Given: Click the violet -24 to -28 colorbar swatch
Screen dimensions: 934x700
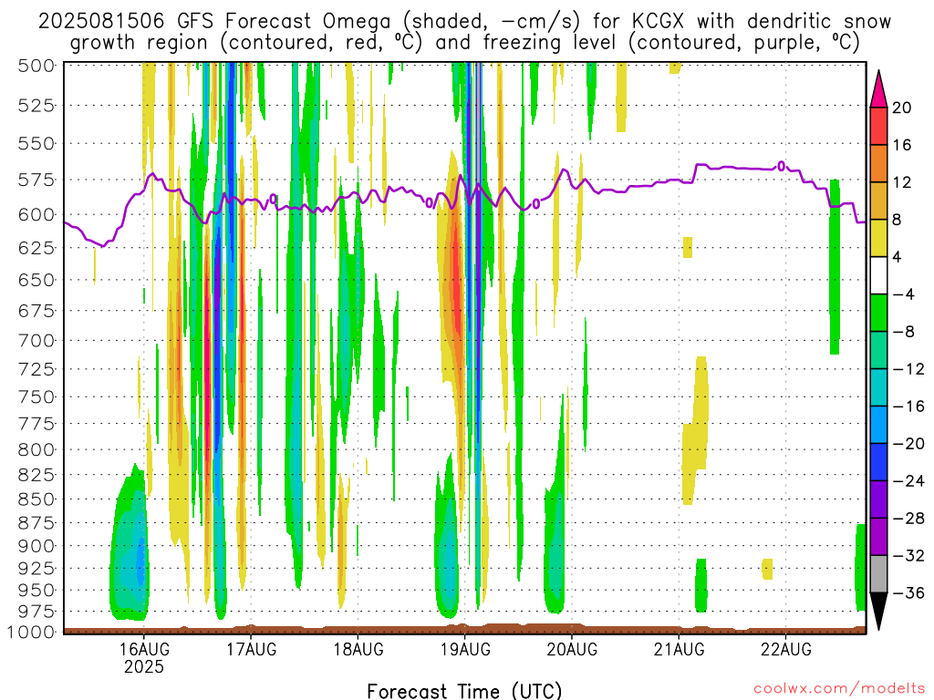Looking at the screenshot, I should [x=878, y=499].
